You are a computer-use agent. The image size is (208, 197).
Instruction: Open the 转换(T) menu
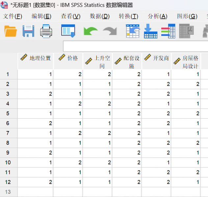tap(128, 16)
